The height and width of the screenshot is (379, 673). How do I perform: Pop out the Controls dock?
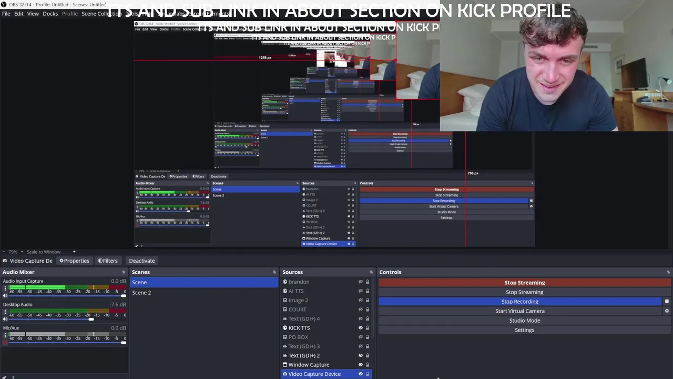(x=668, y=272)
